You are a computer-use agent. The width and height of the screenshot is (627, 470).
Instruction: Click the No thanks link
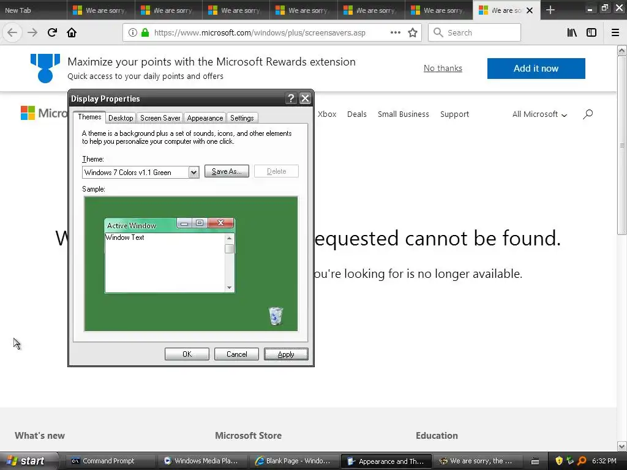(443, 69)
